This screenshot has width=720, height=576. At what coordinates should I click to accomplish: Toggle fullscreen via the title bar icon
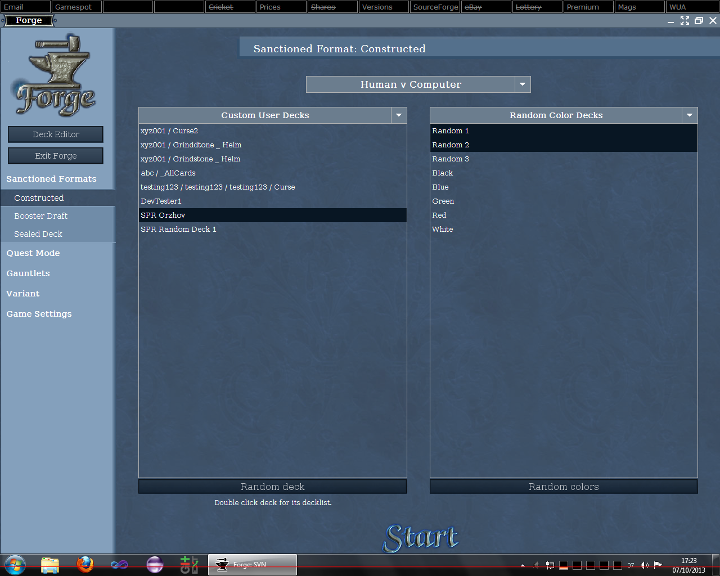685,21
